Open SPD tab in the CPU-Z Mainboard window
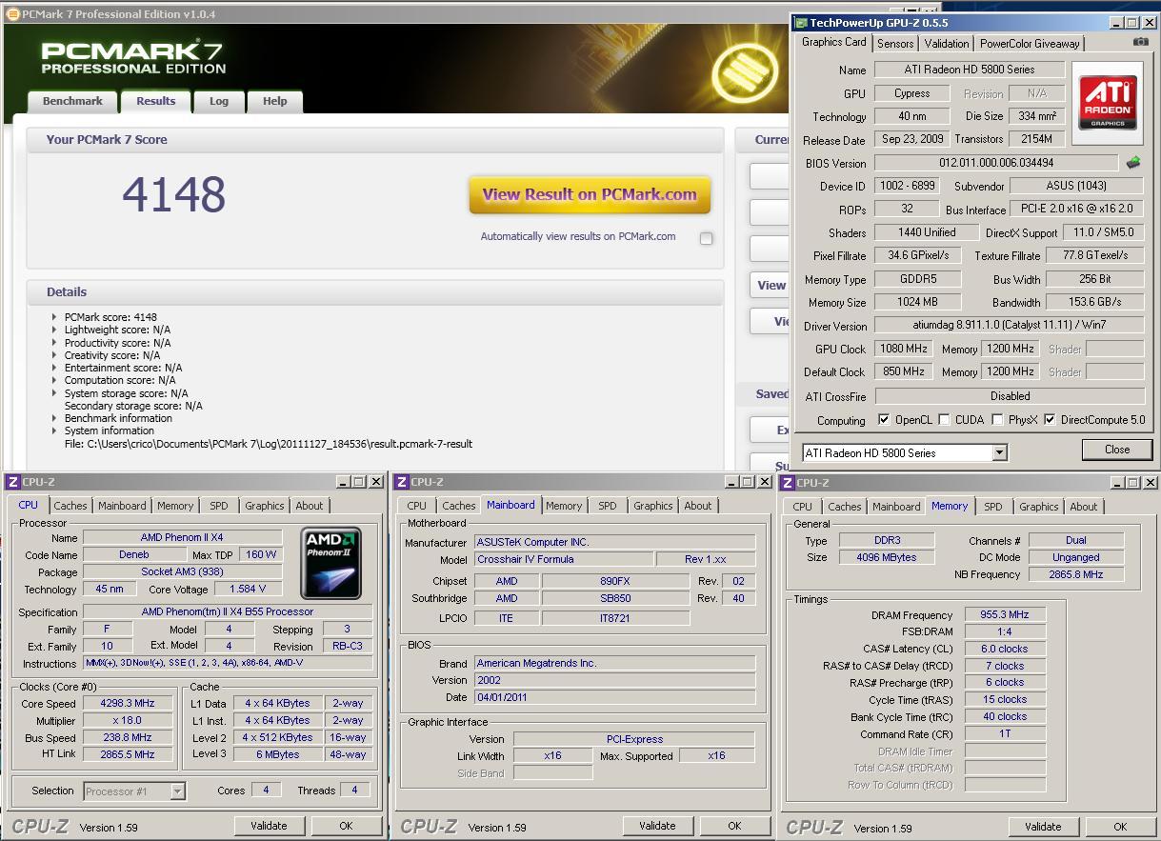This screenshot has width=1161, height=841. click(x=608, y=506)
